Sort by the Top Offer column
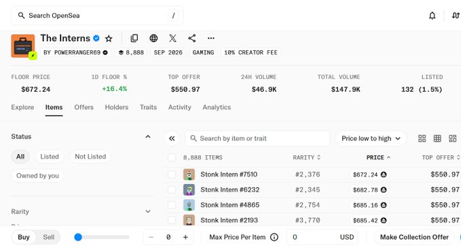This screenshot has width=461, height=247. (x=441, y=157)
